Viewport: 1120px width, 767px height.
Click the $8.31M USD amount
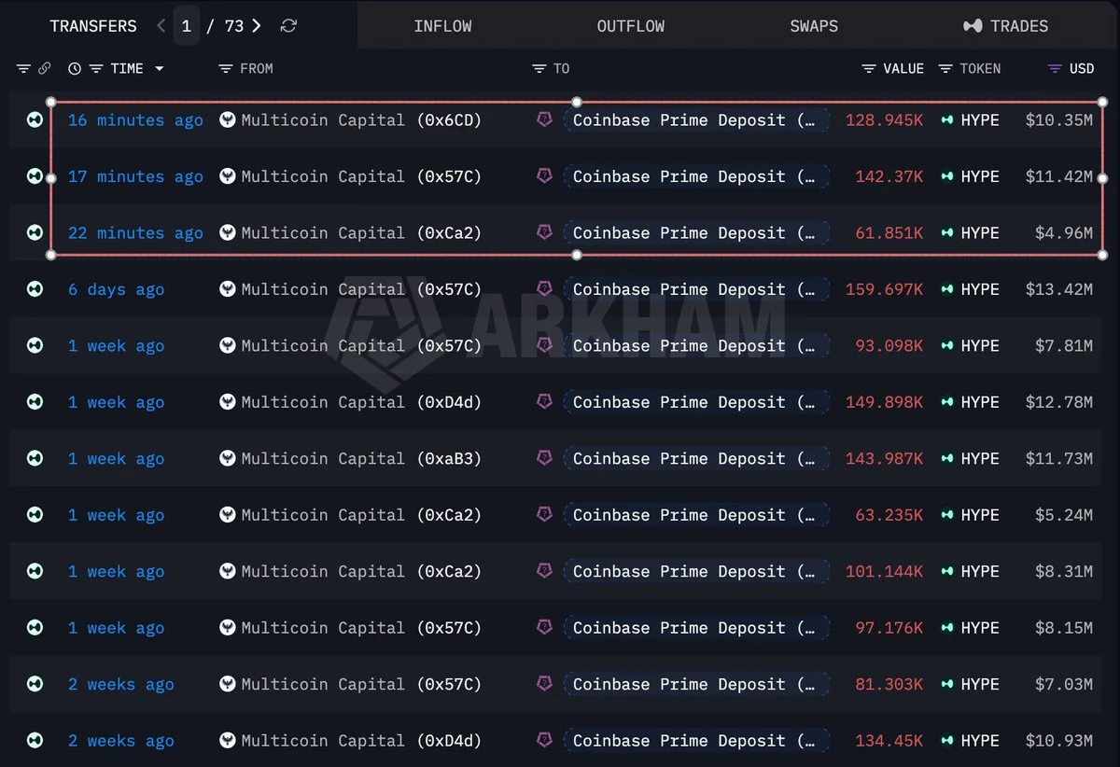point(1063,572)
